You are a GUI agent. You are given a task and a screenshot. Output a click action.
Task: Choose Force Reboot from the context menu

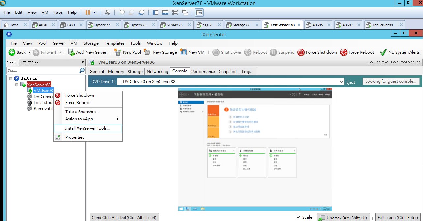coord(88,103)
